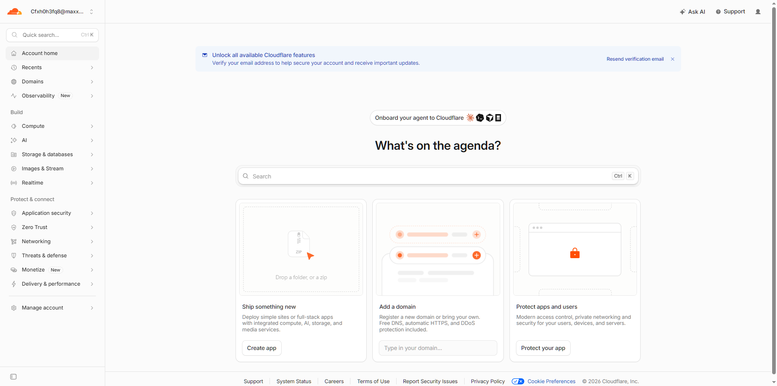Click the page vertical scrollbar
The height and width of the screenshot is (386, 777).
tap(774, 190)
